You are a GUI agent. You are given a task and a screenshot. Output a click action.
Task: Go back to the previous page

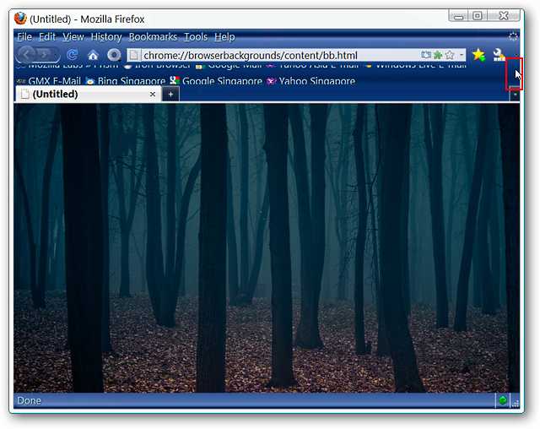click(x=26, y=54)
